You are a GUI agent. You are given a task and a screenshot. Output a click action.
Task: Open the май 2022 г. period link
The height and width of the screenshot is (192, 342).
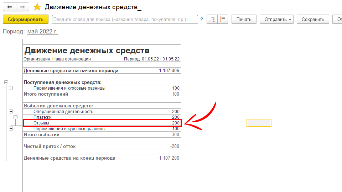point(42,32)
